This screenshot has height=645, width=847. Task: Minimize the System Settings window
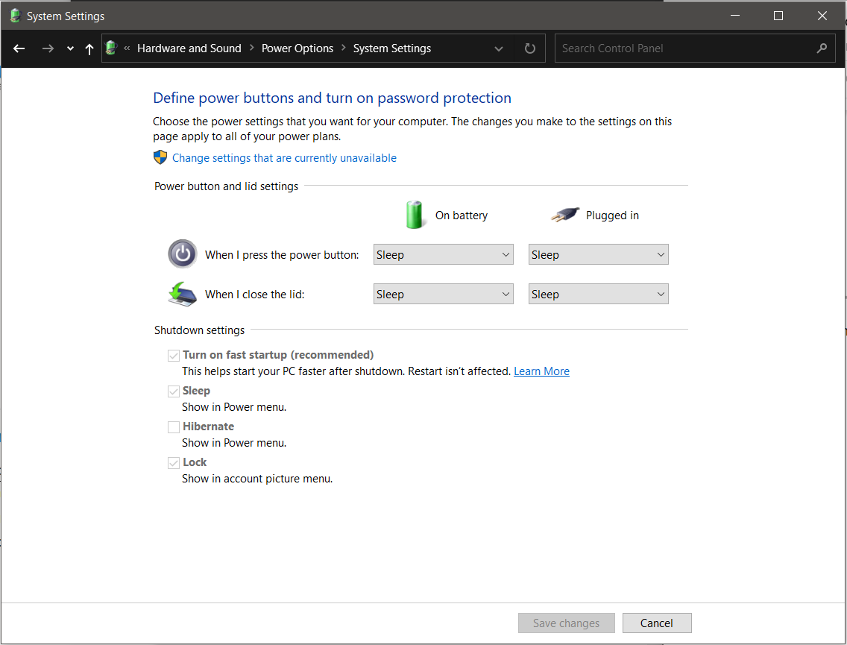tap(734, 16)
